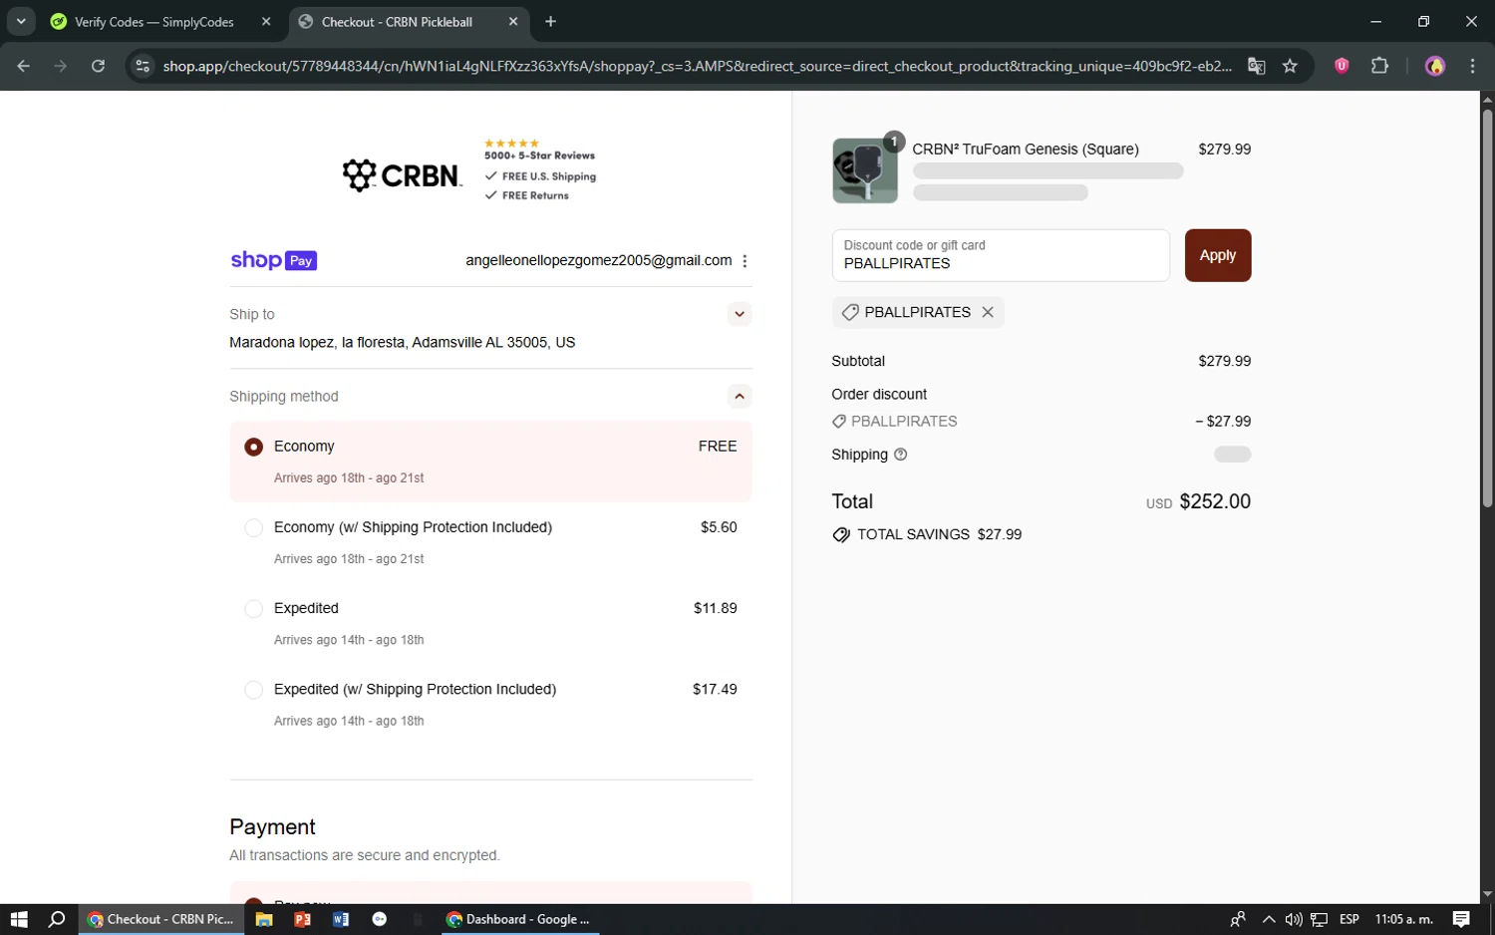Launch PowerPoint from the taskbar
The image size is (1495, 935).
coord(302,919)
